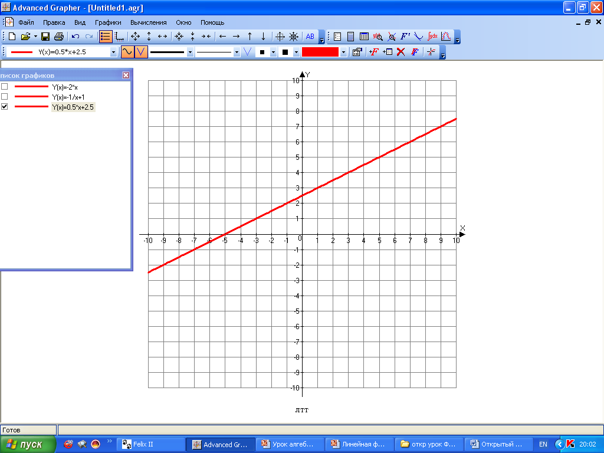Click the integral ∫ydx icon

(432, 37)
